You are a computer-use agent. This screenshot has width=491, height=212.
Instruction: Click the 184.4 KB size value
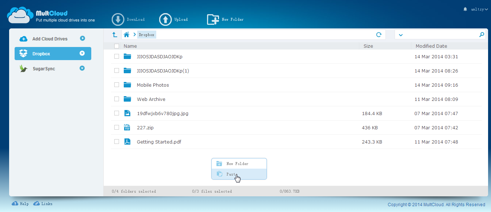click(x=372, y=113)
